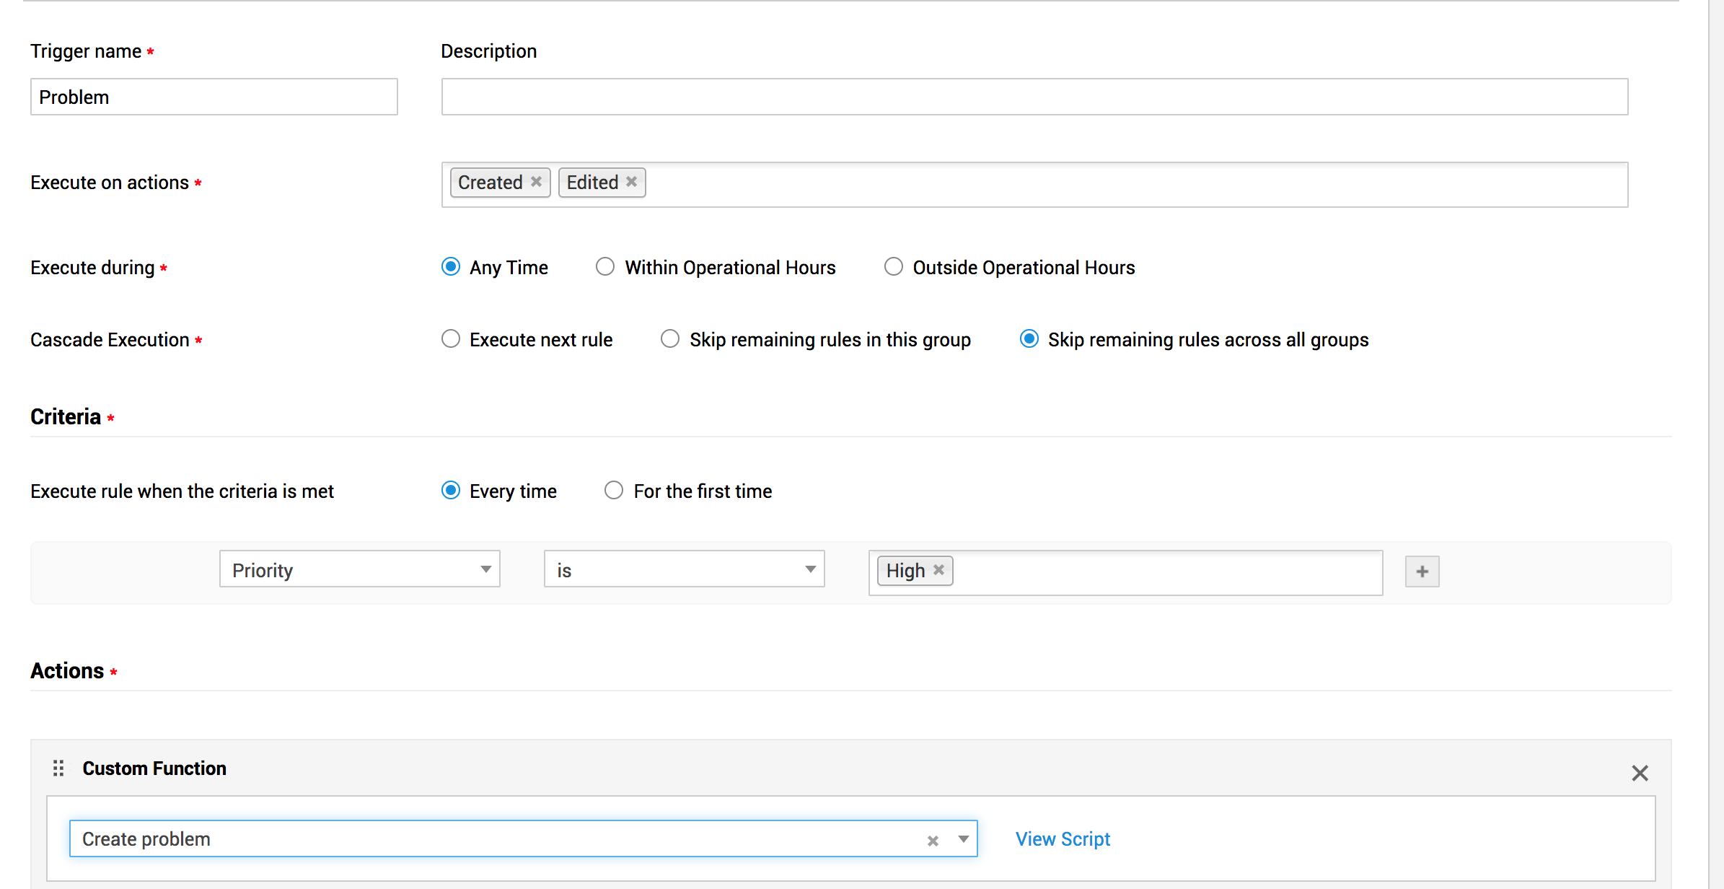This screenshot has height=889, width=1724.
Task: Remove the Created action tag
Action: coord(536,182)
